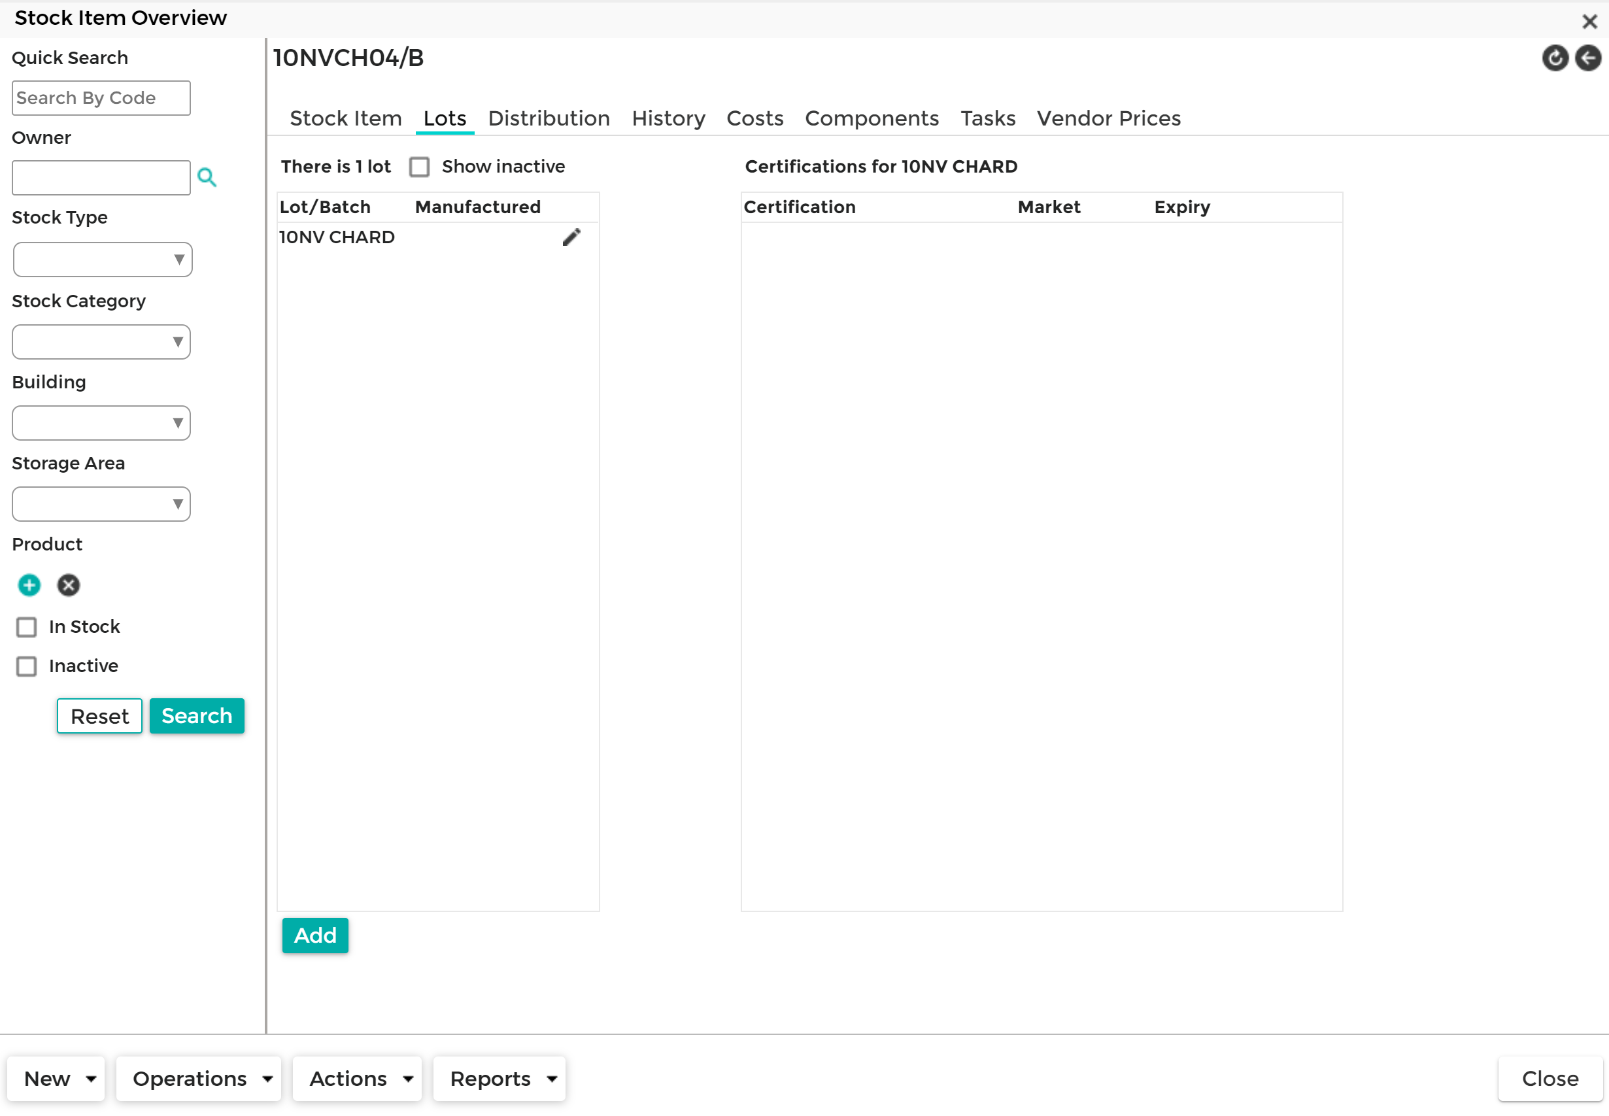Image resolution: width=1609 pixels, height=1116 pixels.
Task: Click the Close button at bottom right
Action: coord(1550,1079)
